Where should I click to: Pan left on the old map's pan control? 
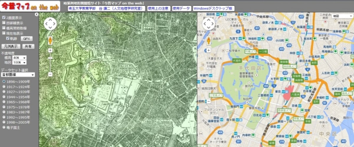pyautogui.click(x=46, y=24)
